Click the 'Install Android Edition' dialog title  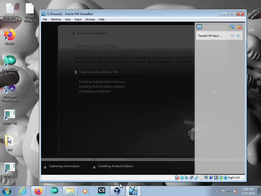coord(92,33)
